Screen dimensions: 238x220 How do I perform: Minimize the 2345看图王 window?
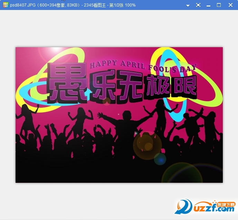(x=208, y=6)
